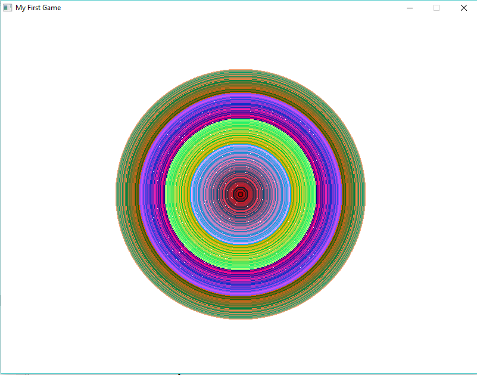Maximize the My First Game window
Image resolution: width=477 pixels, height=375 pixels.
pos(437,8)
